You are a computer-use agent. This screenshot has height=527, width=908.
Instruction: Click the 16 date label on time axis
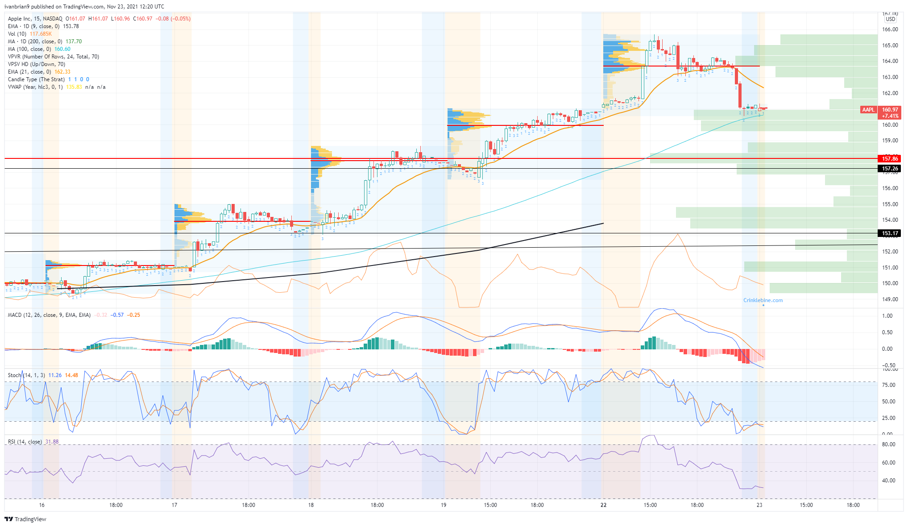42,505
